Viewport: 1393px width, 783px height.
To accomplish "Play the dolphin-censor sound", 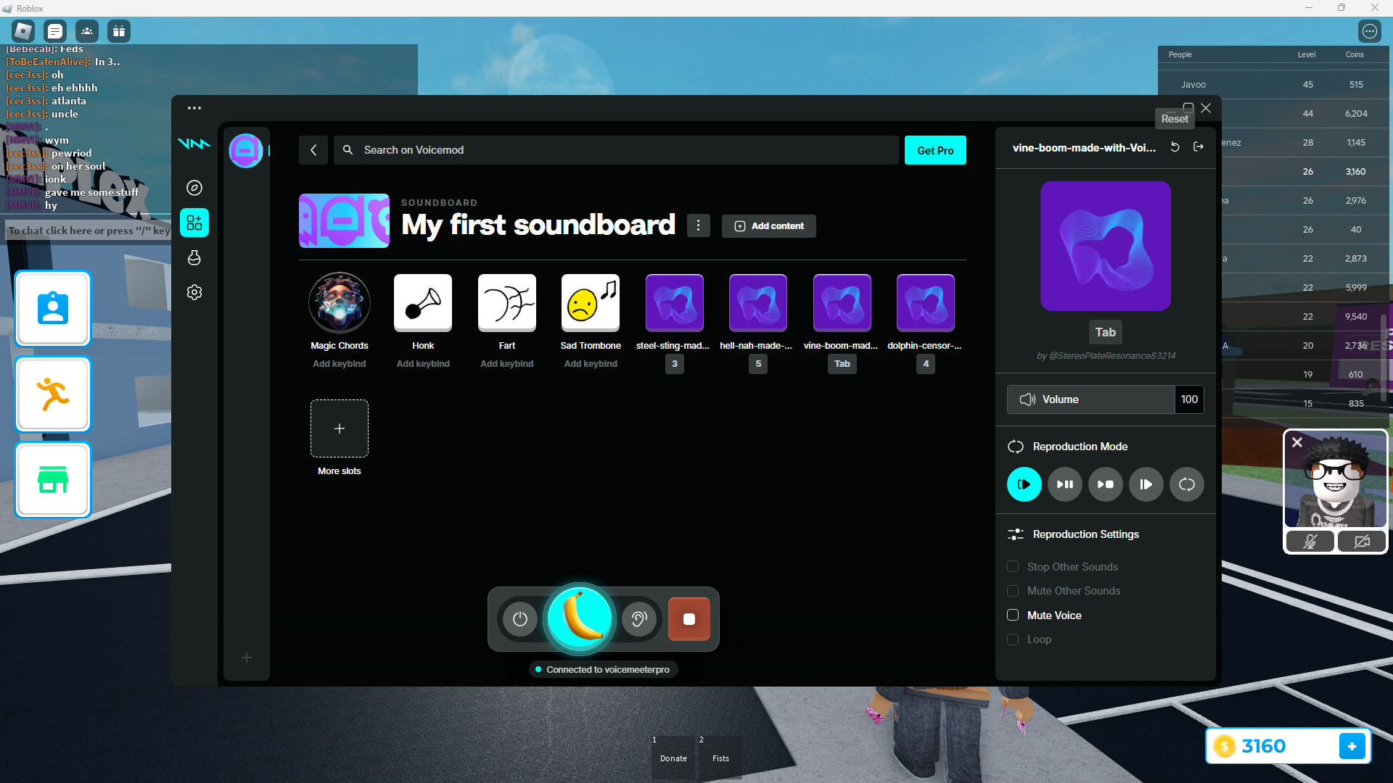I will (926, 303).
